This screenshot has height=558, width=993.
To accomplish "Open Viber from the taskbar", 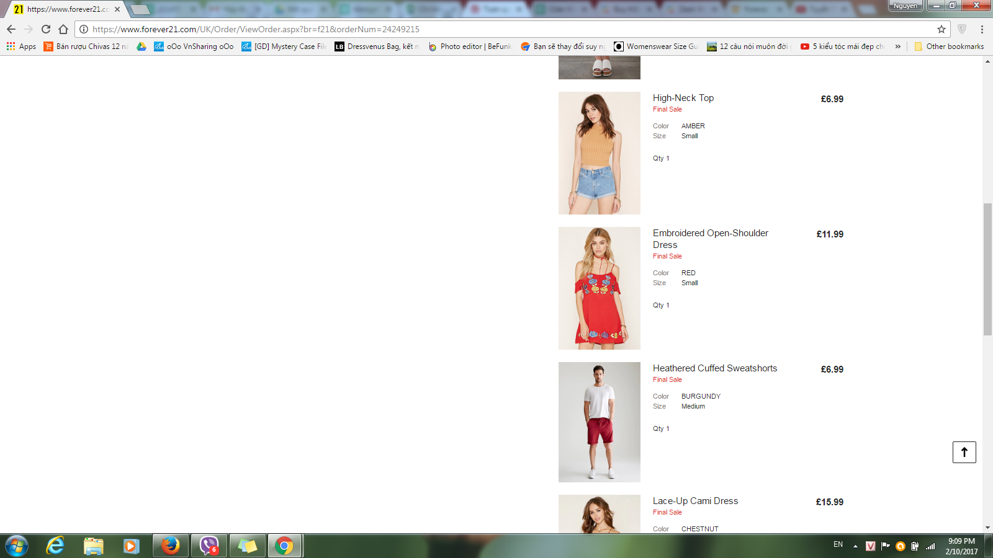I will [x=209, y=546].
